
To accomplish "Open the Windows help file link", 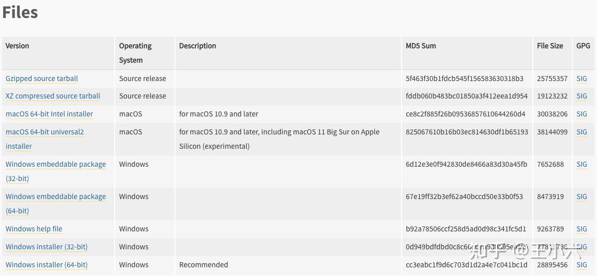I will click(x=34, y=229).
